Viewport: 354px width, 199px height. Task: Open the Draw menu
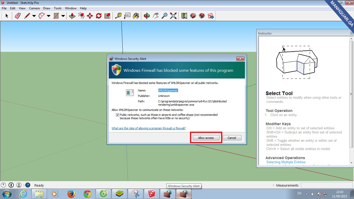click(x=47, y=8)
